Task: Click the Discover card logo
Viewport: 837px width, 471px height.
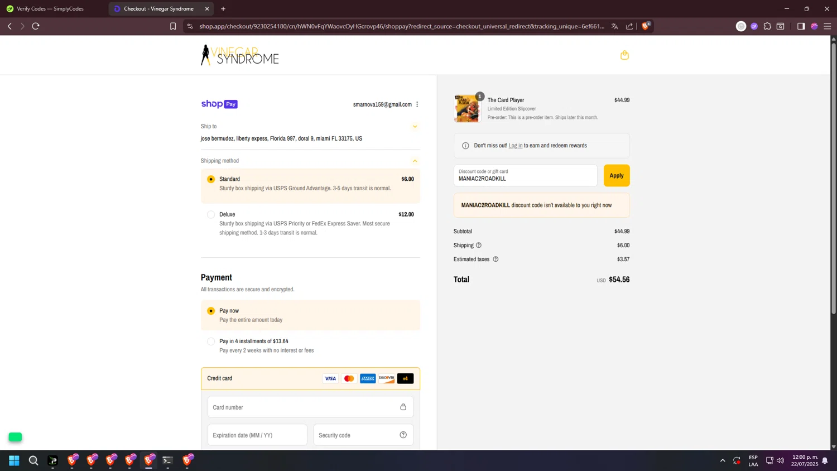Action: 386,378
